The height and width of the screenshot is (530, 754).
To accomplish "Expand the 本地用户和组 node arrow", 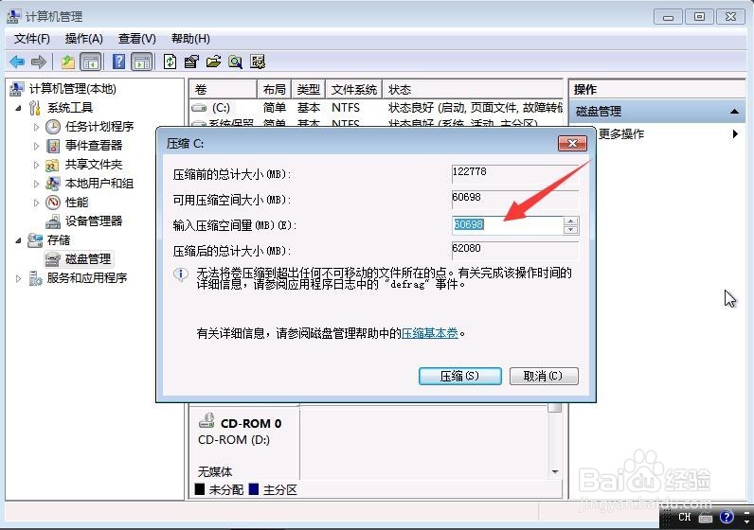I will [x=36, y=184].
